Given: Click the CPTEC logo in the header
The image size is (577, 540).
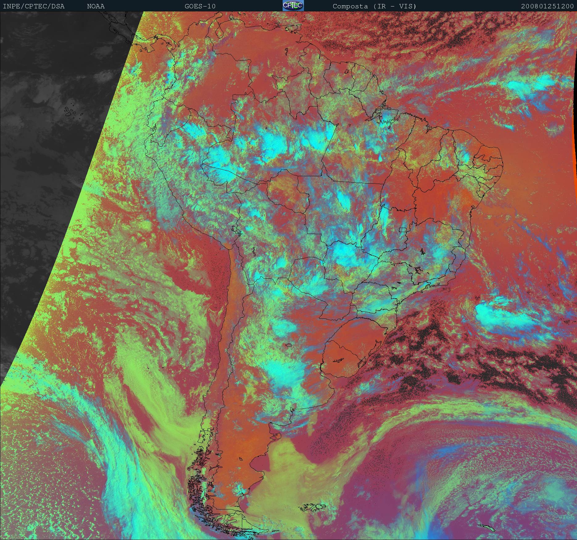Looking at the screenshot, I should click(x=293, y=6).
